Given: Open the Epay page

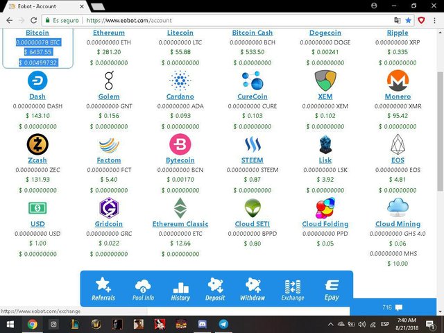Looking at the screenshot, I should click(332, 290).
